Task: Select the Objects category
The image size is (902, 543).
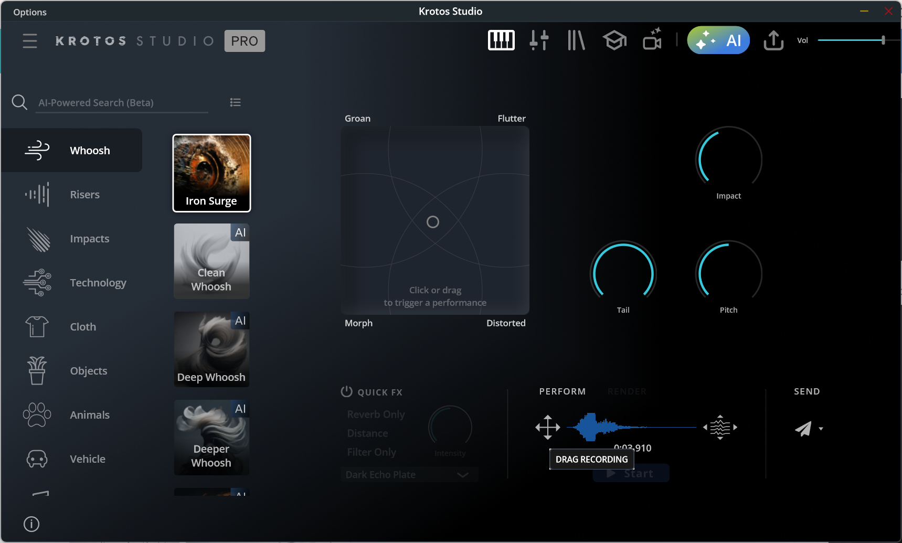Action: 72,371
